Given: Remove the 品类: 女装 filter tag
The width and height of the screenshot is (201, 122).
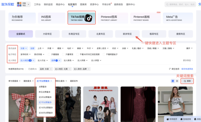Looking at the screenshot, I should pyautogui.click(x=51, y=69).
